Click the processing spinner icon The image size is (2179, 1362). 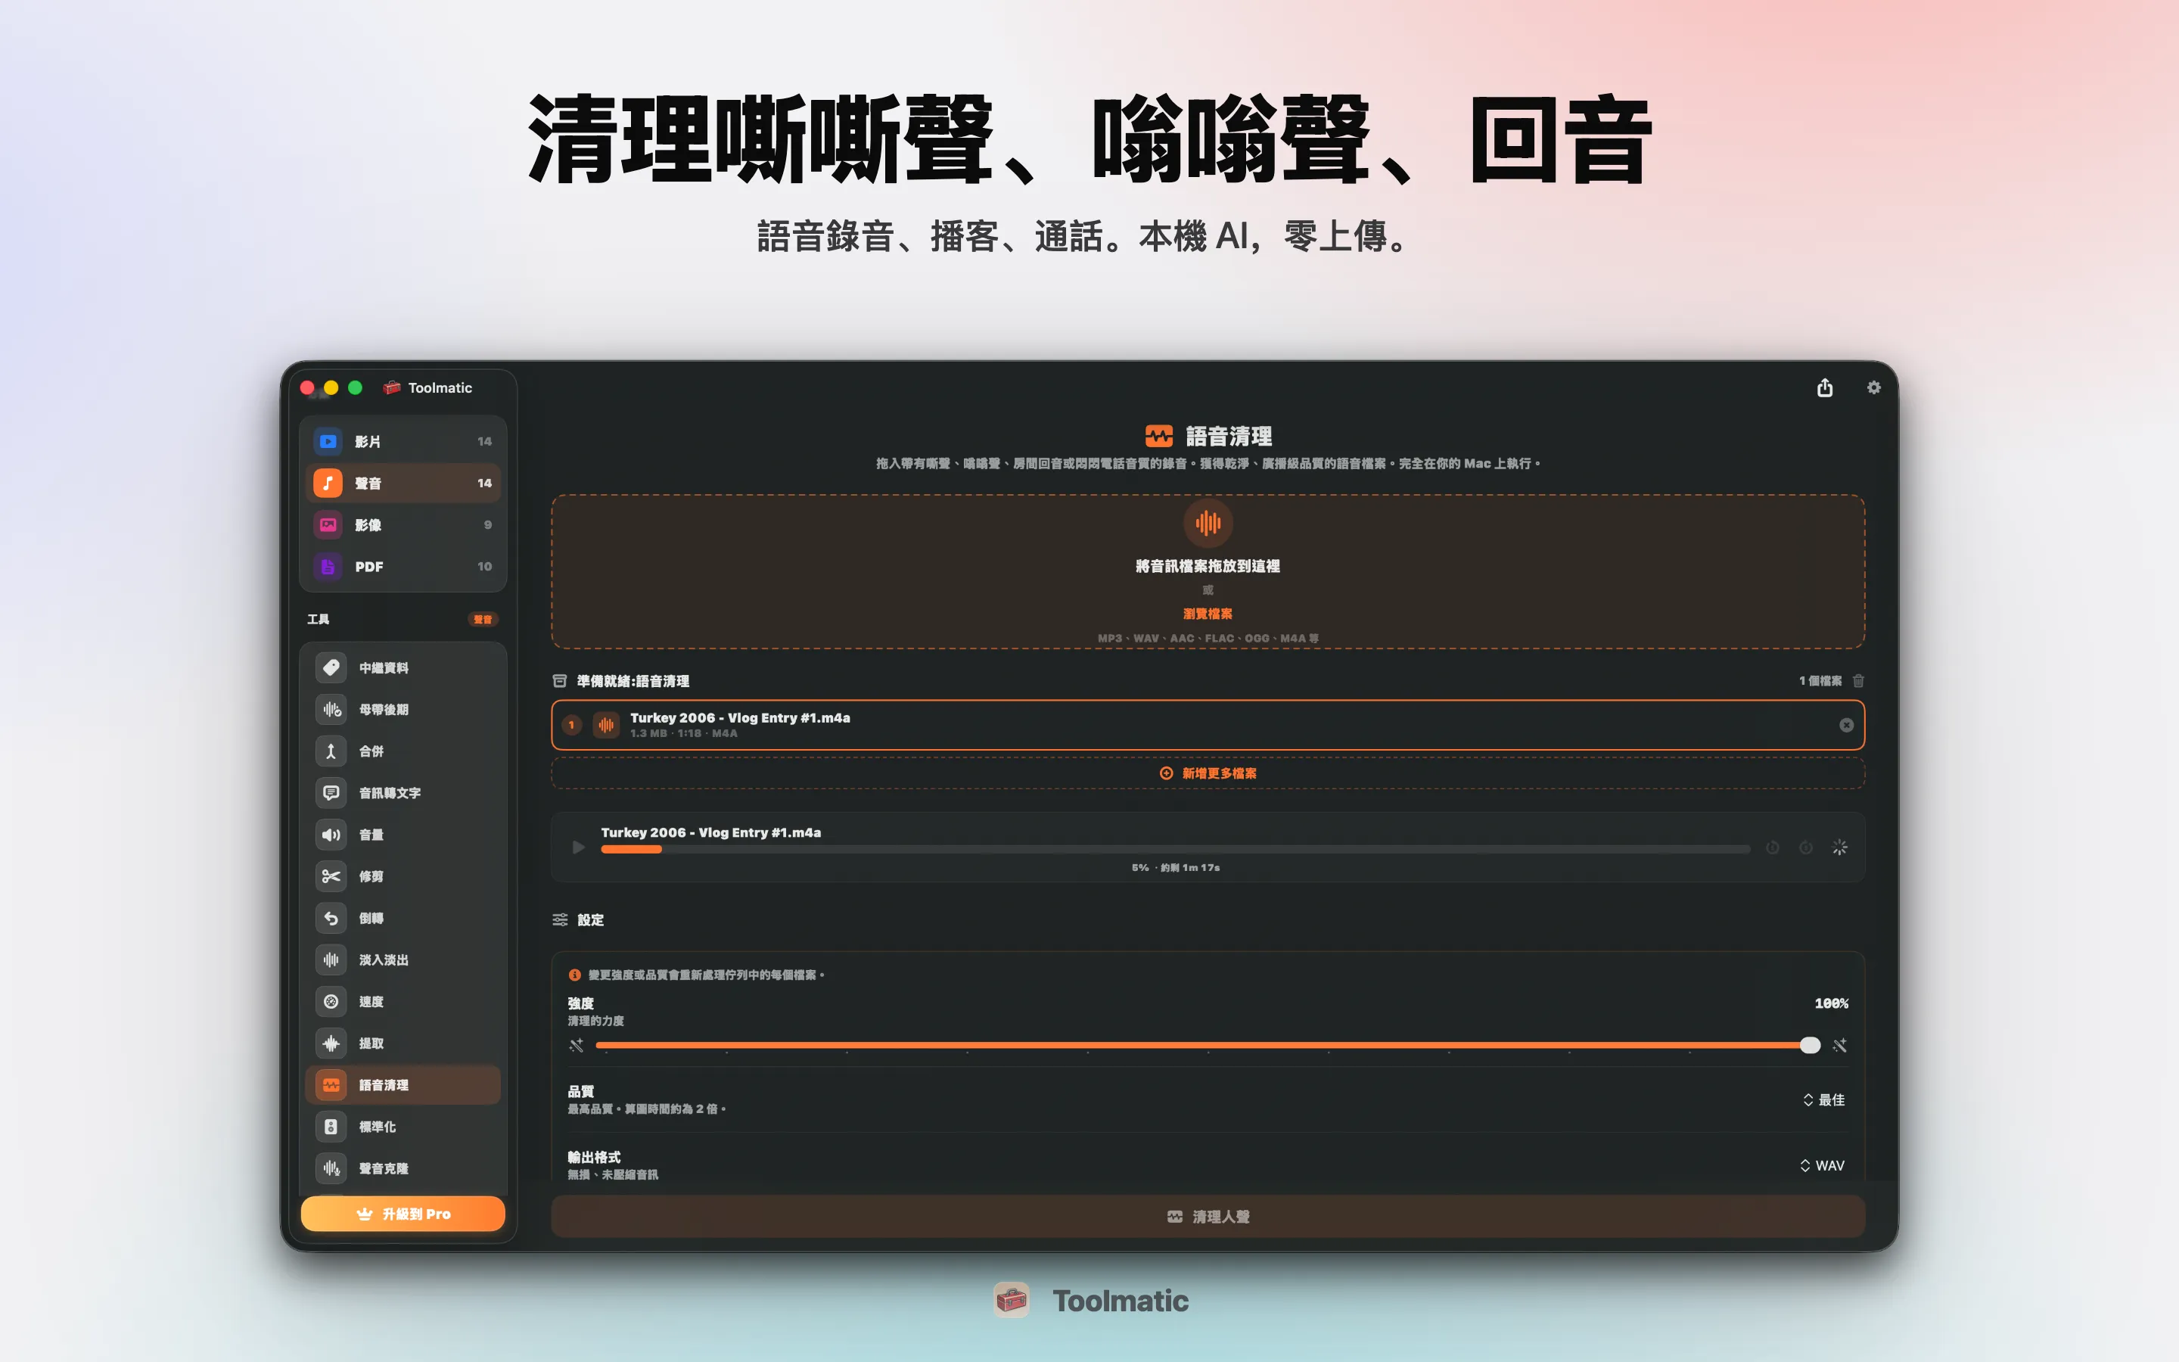(1839, 847)
